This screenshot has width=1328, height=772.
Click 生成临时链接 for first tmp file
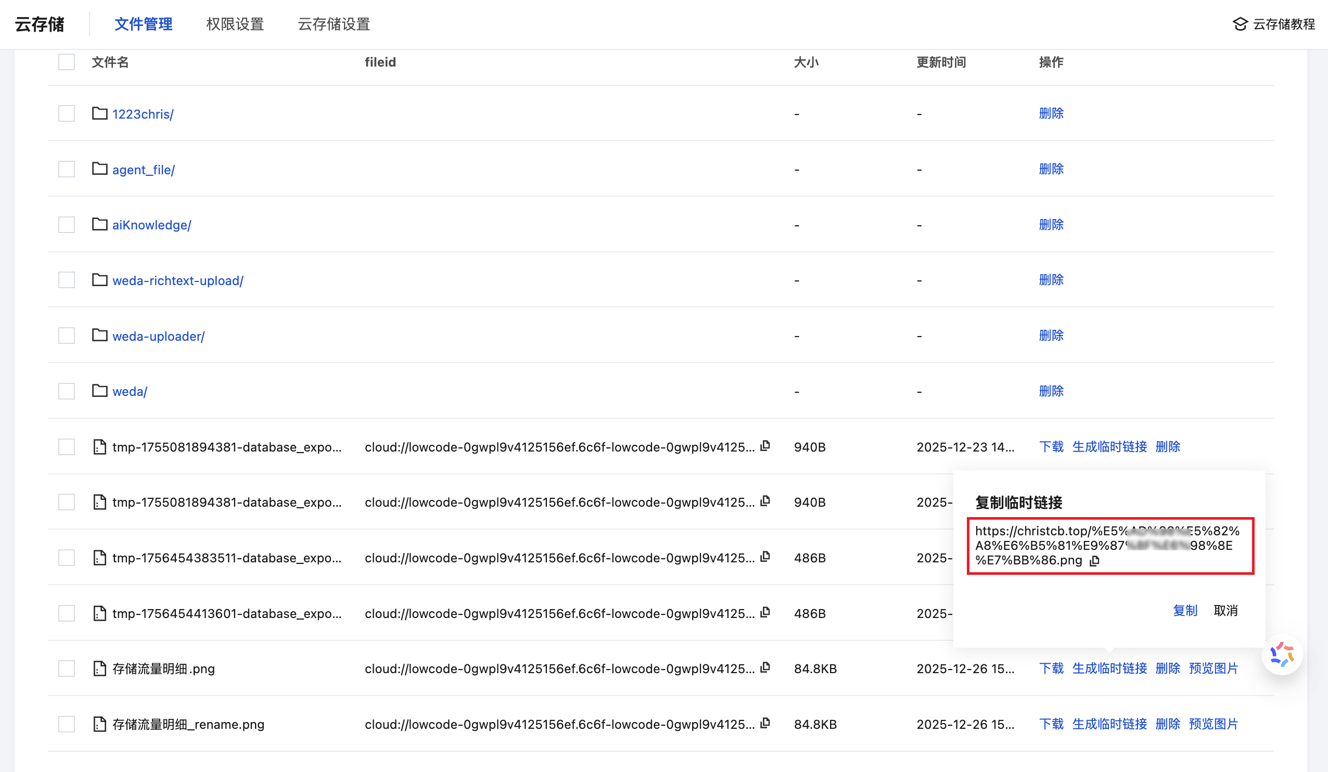point(1109,447)
